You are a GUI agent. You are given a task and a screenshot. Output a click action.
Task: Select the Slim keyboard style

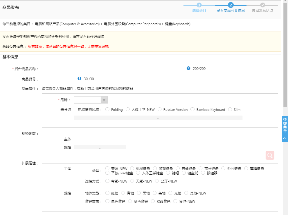click(x=230, y=109)
